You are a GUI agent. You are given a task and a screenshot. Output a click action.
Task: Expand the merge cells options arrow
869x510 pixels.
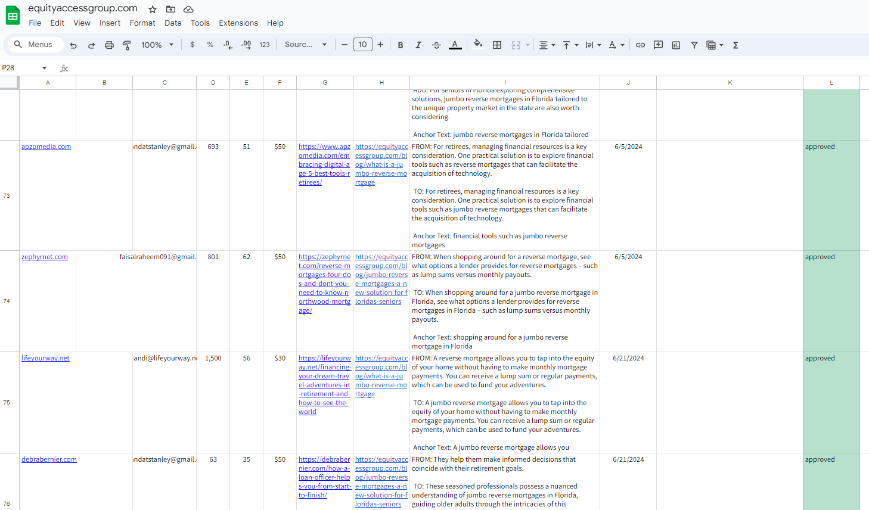click(527, 45)
